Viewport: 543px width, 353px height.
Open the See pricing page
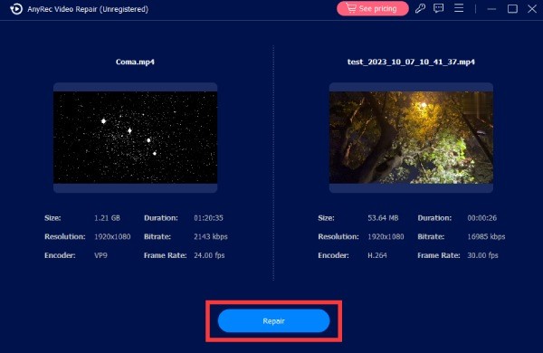373,9
